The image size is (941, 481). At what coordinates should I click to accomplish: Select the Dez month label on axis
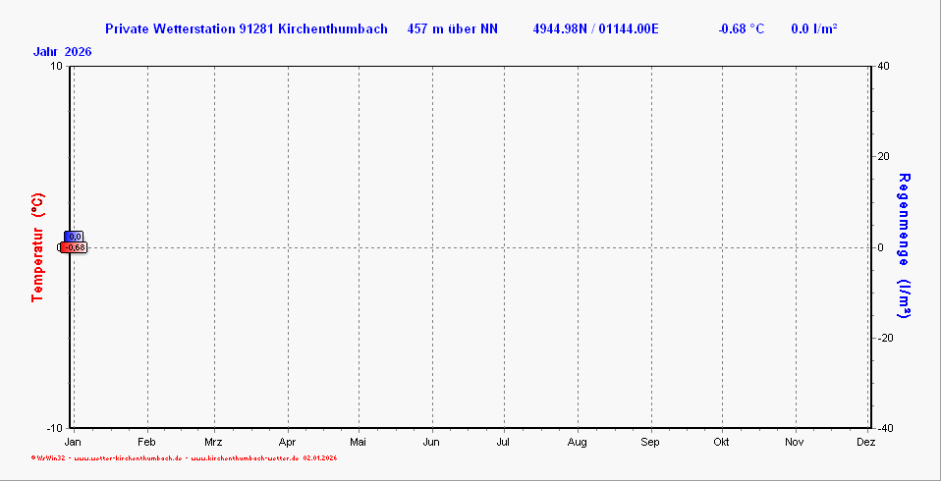[x=865, y=443]
